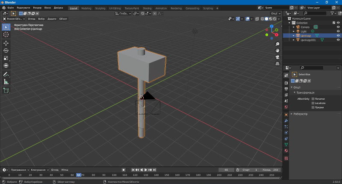Viewport: 342px width, 184px height.
Task: Open Object properties orange square tab
Action: pos(286,115)
